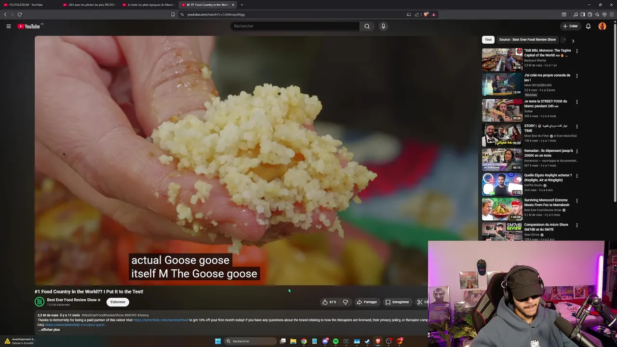Go back with browser back arrow

(5, 14)
